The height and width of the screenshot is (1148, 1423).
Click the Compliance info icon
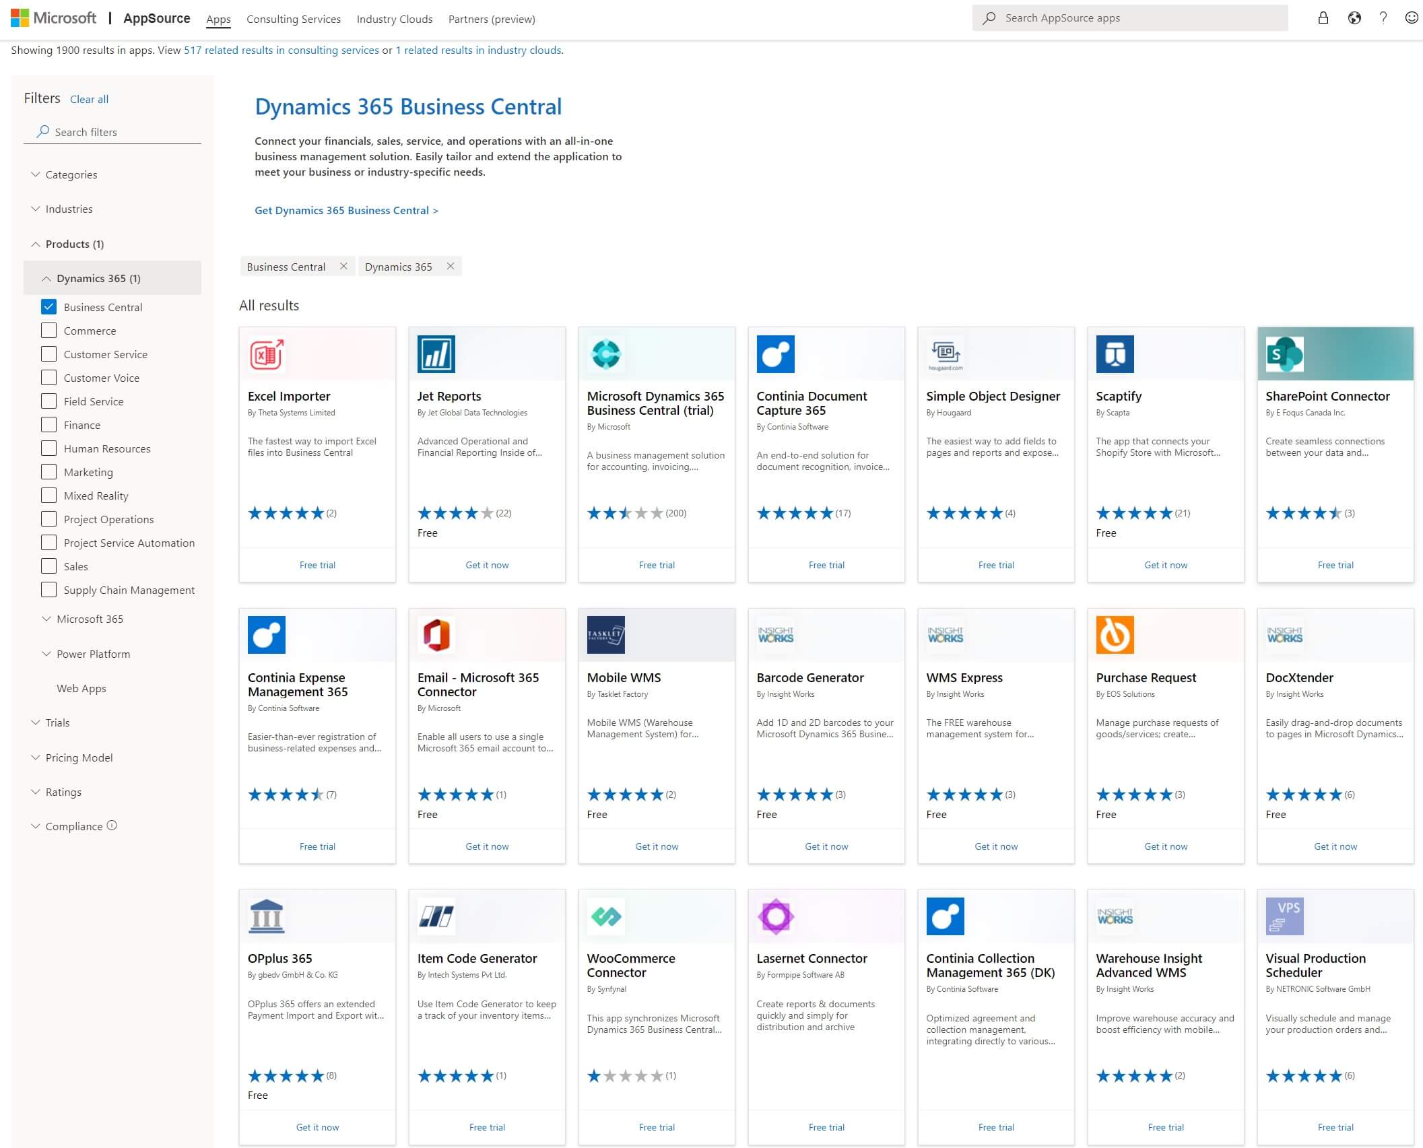112,825
